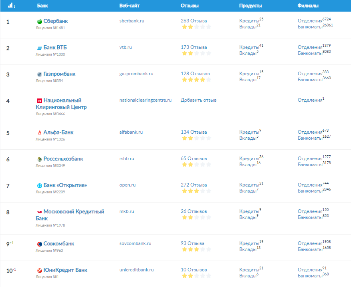The width and height of the screenshot is (351, 287).
Task: Click the VTB blue stripes logo
Action: (40, 48)
